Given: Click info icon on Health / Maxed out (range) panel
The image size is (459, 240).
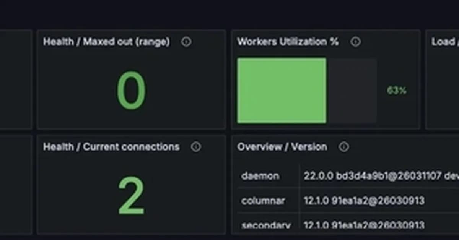Looking at the screenshot, I should [186, 42].
